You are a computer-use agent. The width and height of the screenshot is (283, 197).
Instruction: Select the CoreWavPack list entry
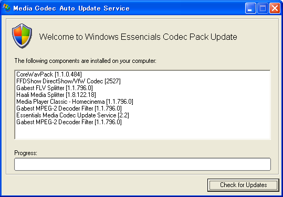(49, 74)
